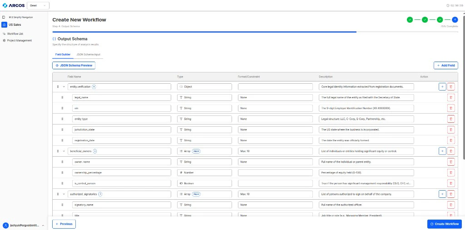Select current step four circle
Viewport: 465px width, 230px height.
coord(455,20)
